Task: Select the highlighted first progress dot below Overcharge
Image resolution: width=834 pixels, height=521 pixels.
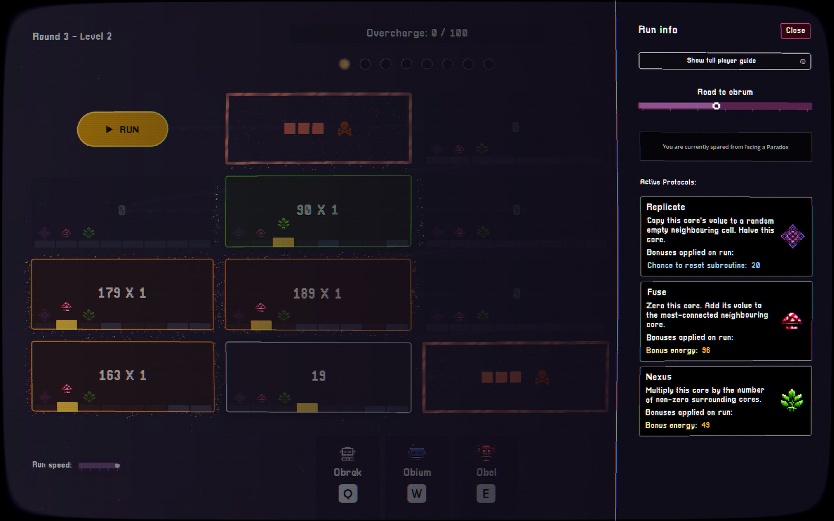Action: 344,64
